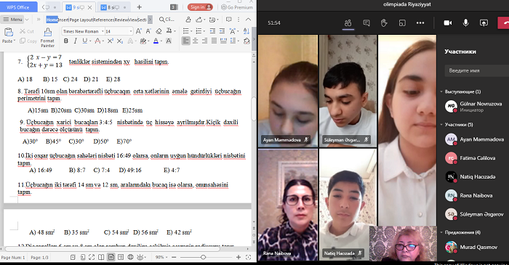
Task: Toggle the Teams camera button
Action: coord(448,23)
